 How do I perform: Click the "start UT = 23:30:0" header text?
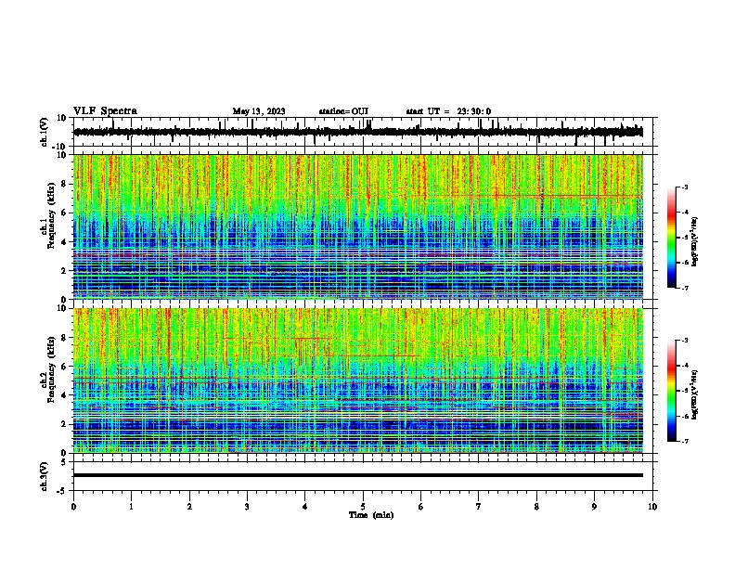tap(448, 111)
